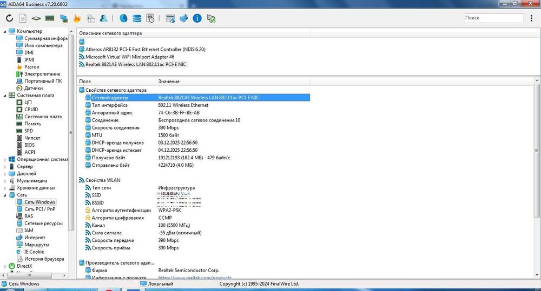
Task: Launch the stability test flame icon
Action: point(77,18)
